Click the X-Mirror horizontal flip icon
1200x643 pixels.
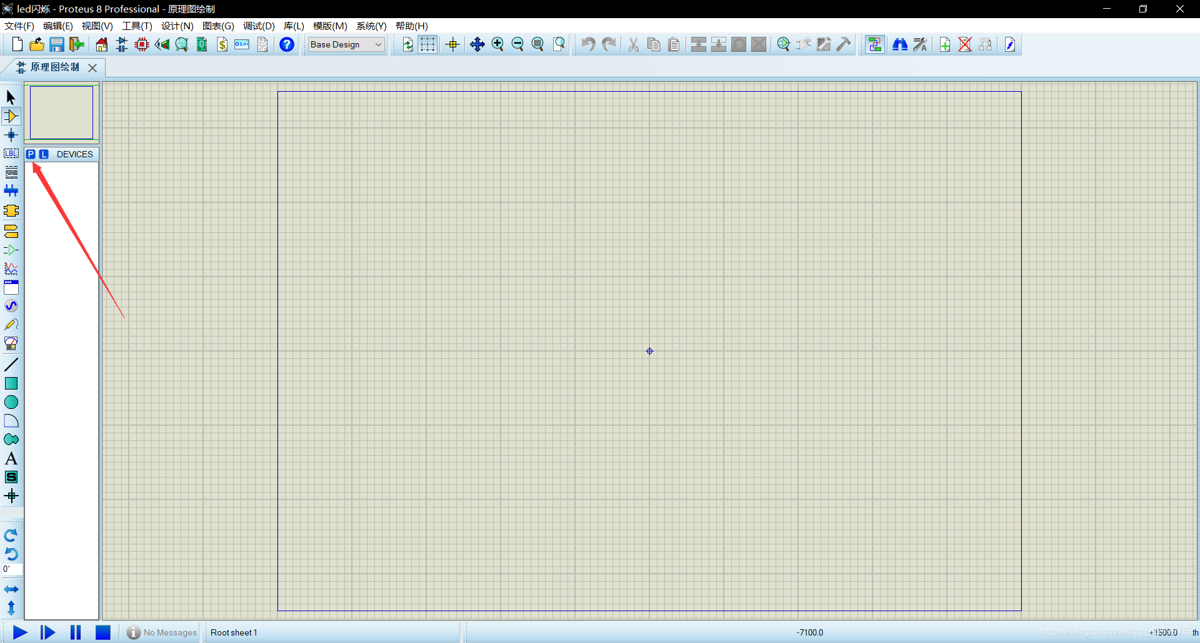click(11, 589)
